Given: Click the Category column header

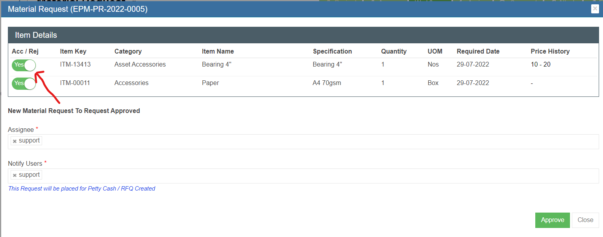Looking at the screenshot, I should 128,52.
